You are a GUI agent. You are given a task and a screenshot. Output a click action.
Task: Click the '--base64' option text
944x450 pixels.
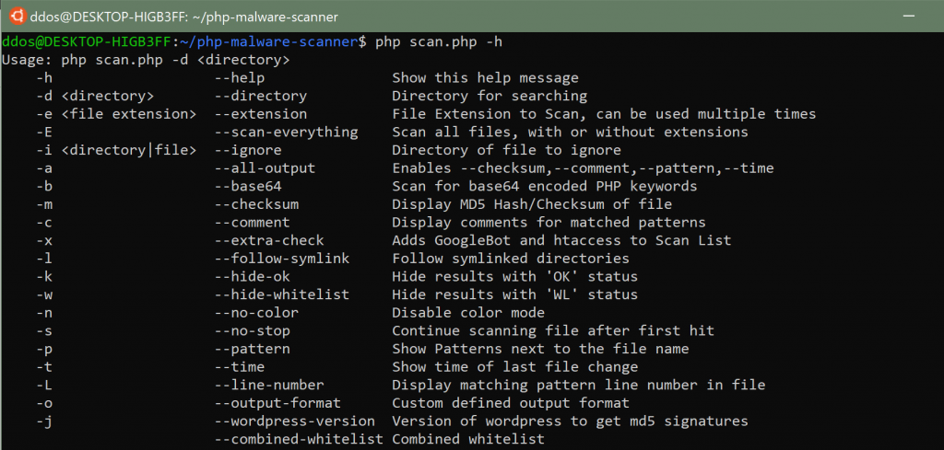coord(248,186)
